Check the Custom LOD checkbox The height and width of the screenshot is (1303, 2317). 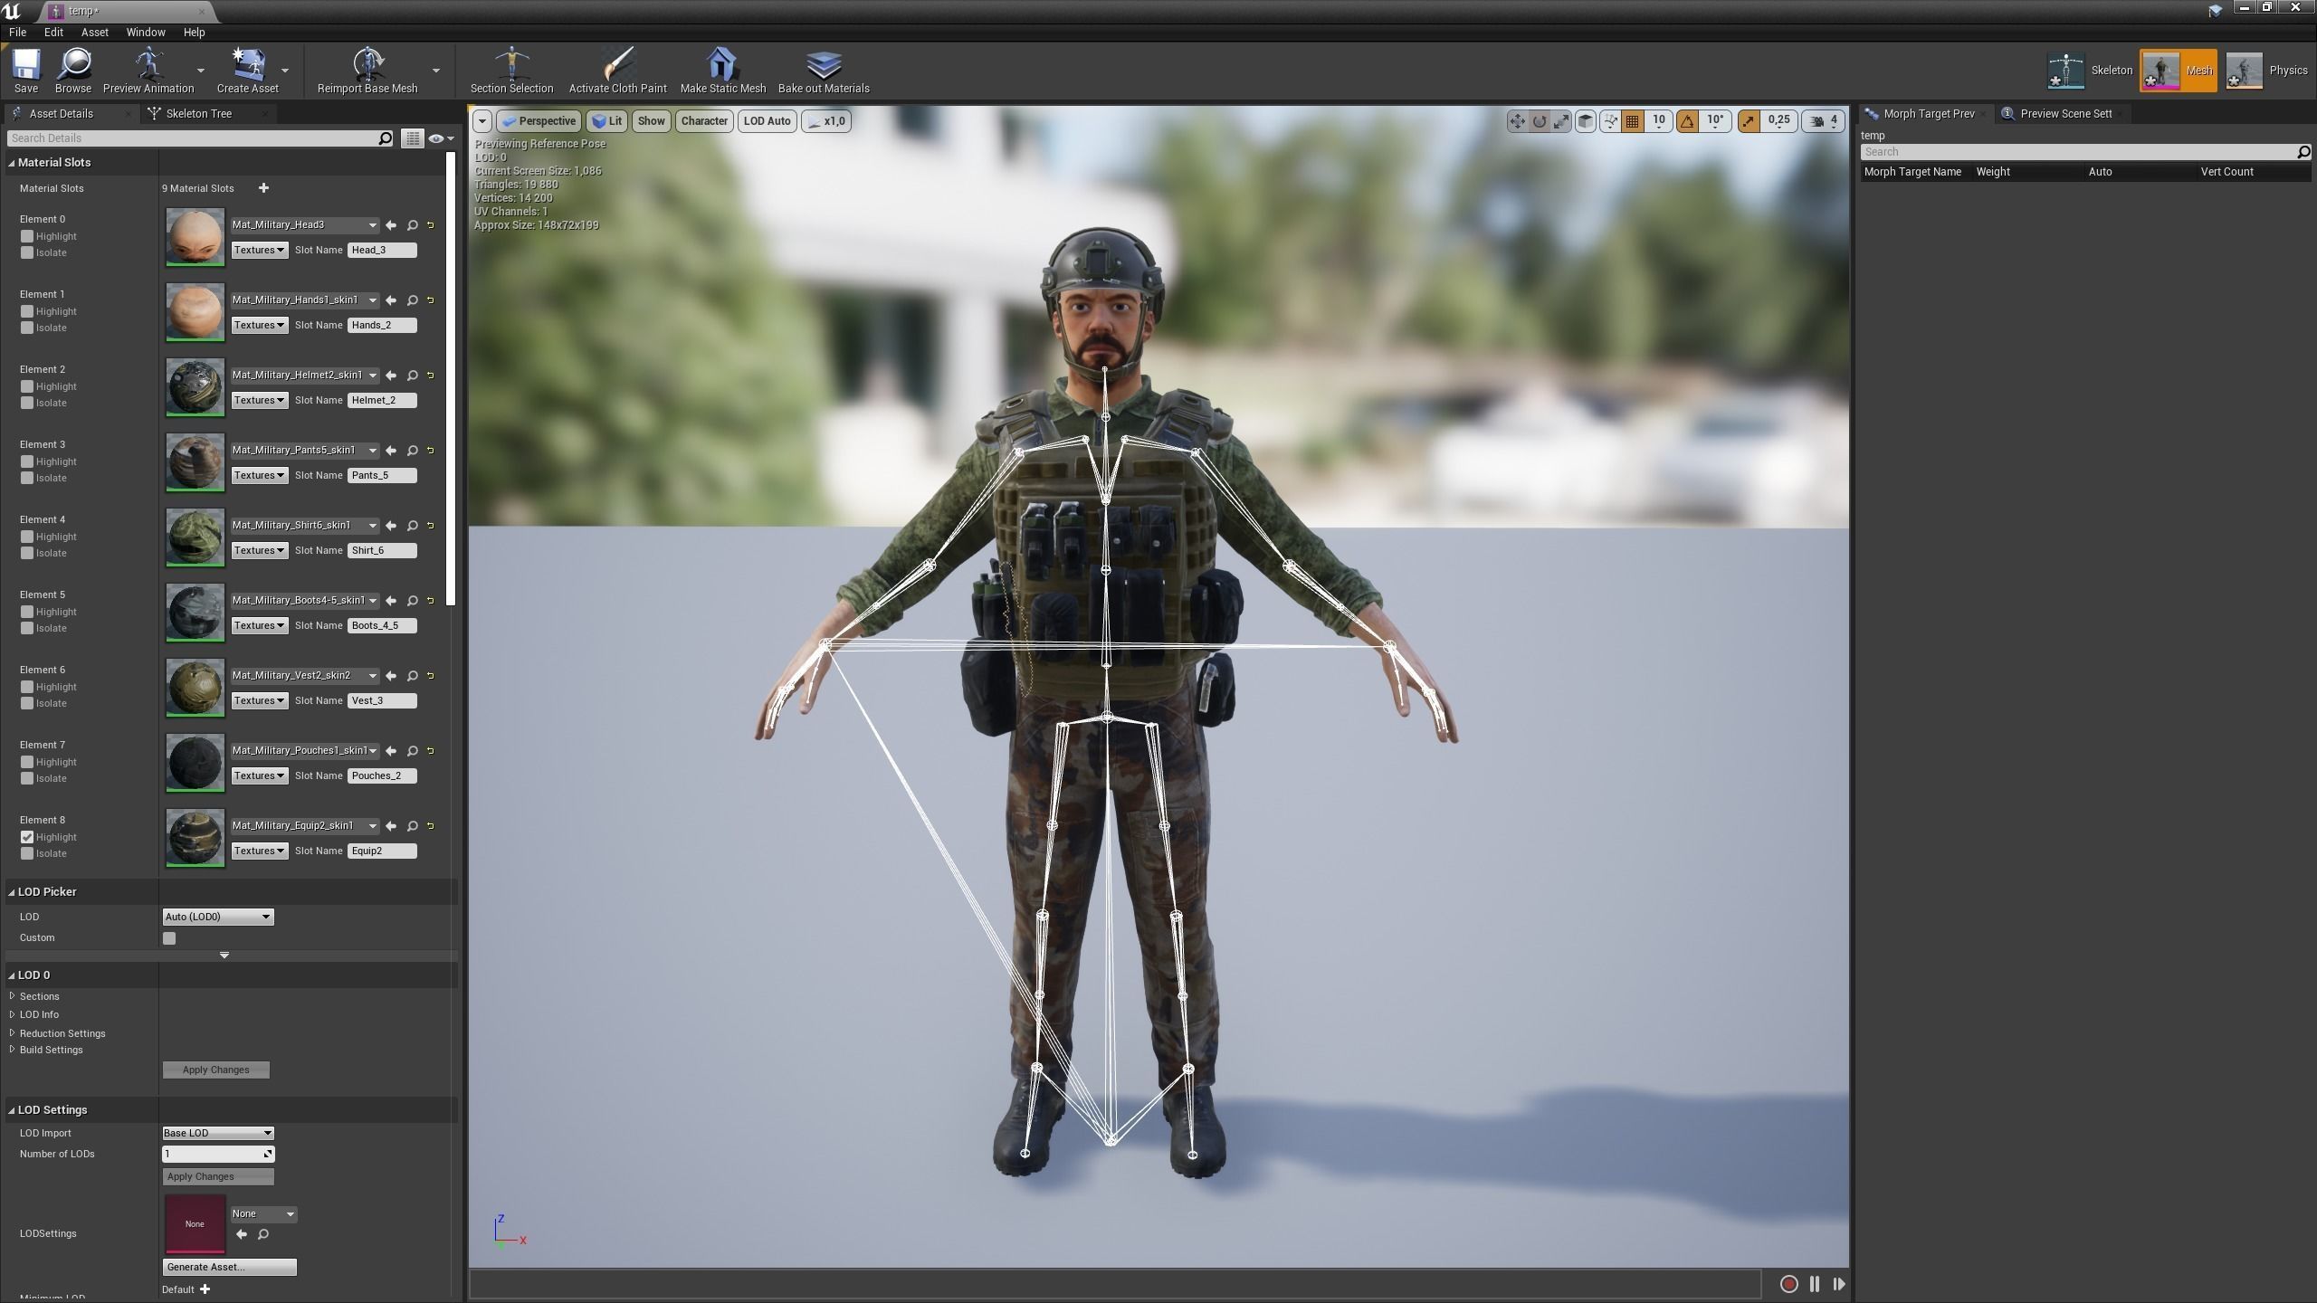click(169, 938)
